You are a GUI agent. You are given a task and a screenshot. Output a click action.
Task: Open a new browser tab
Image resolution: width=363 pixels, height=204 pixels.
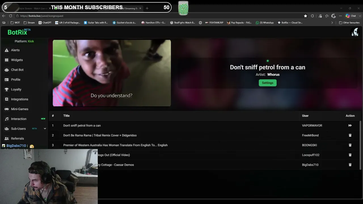click(x=147, y=8)
